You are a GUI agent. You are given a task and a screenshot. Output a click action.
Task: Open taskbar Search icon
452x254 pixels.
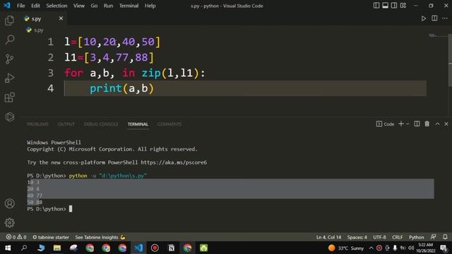(x=24, y=248)
